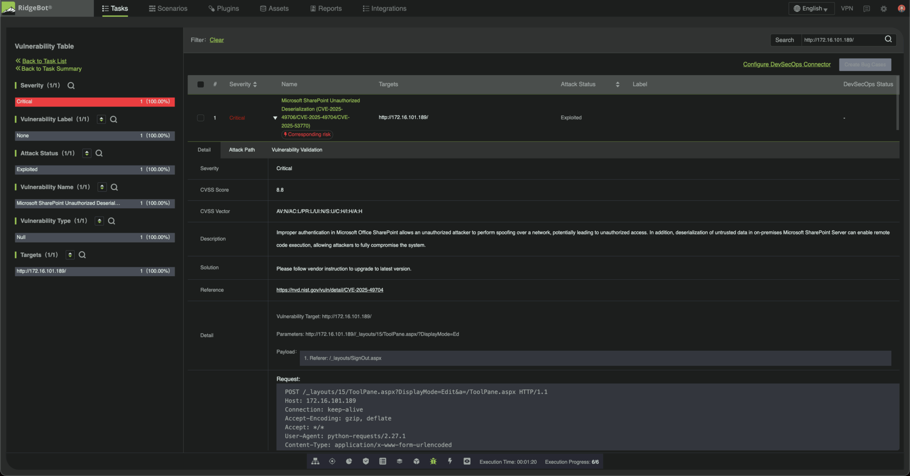The image size is (910, 476).
Task: Select the Exploited attack status bar
Action: coord(95,170)
